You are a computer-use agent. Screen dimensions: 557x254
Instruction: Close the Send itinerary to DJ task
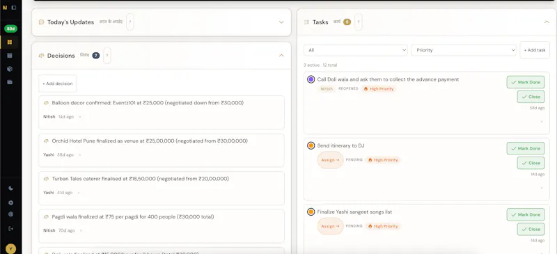tap(531, 163)
